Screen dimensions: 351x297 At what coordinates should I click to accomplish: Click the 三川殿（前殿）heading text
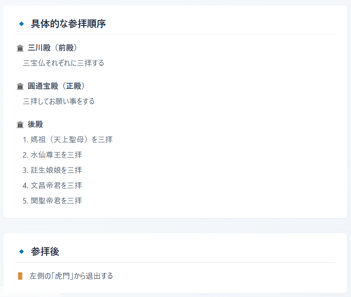(52, 48)
